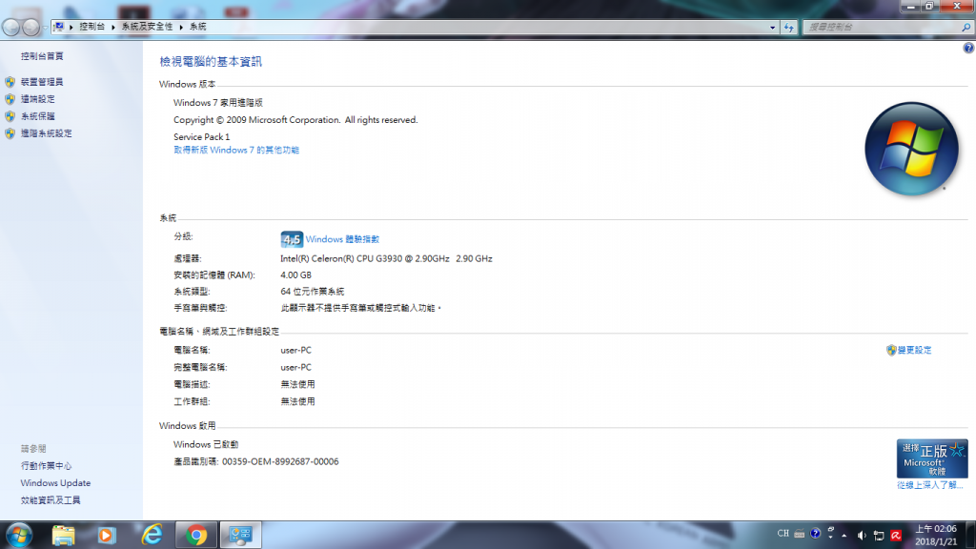Open the language bar options arrow
976x549 pixels.
pyautogui.click(x=830, y=537)
